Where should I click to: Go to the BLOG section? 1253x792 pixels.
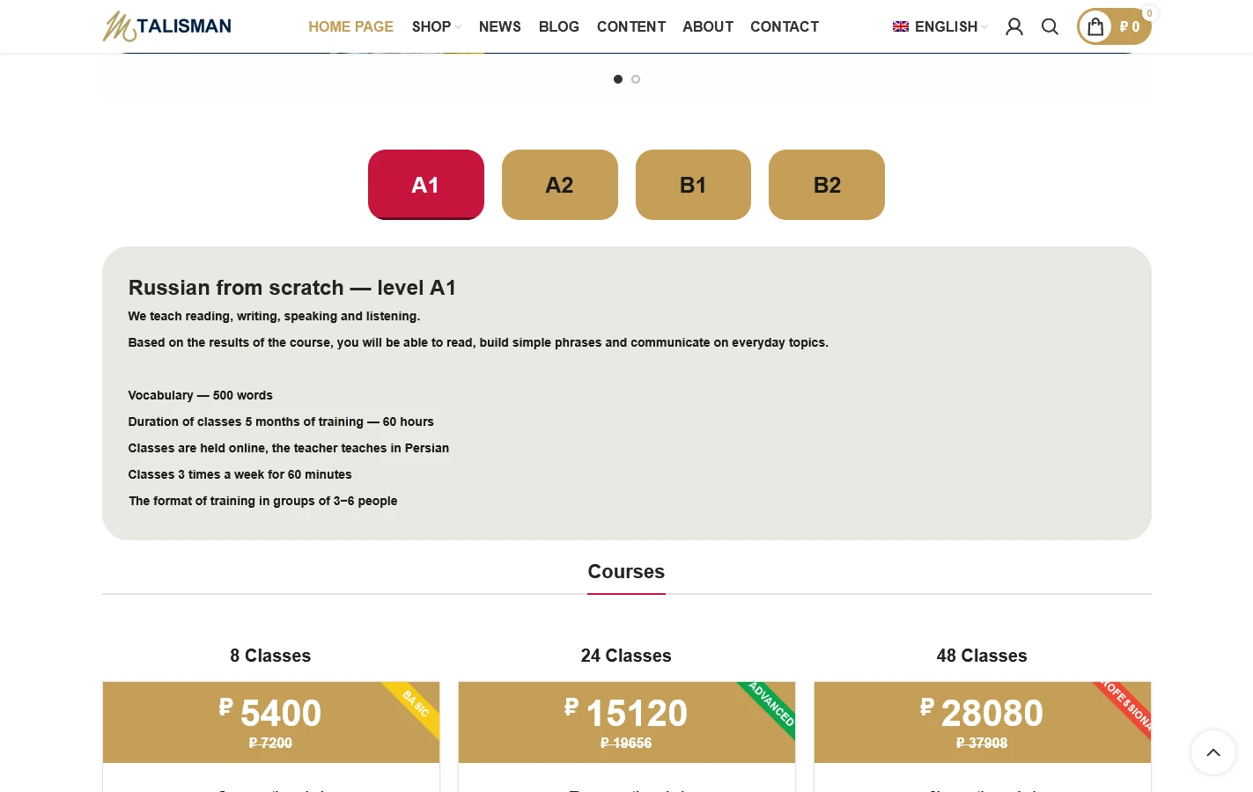click(x=559, y=26)
